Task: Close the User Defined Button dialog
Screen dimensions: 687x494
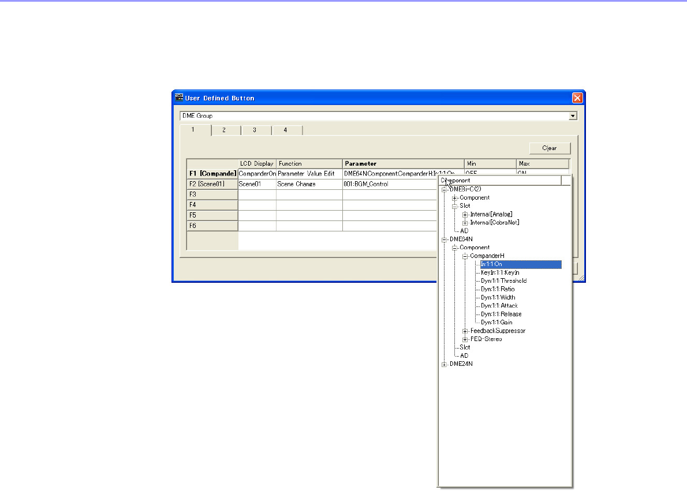Action: click(x=577, y=98)
